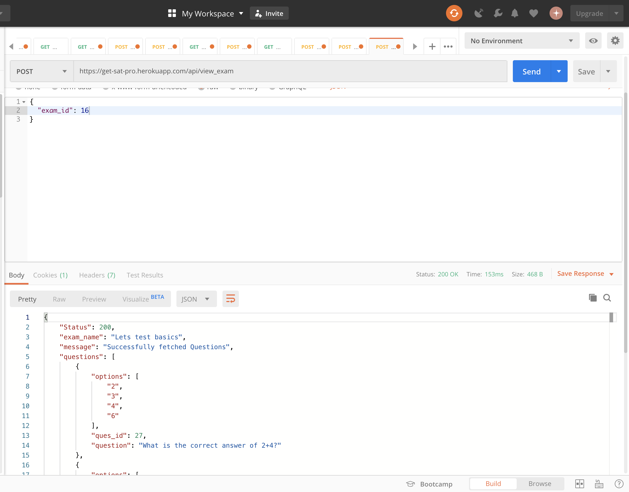The height and width of the screenshot is (492, 629).
Task: Click the Bootcamp graduation cap icon
Action: pos(410,484)
